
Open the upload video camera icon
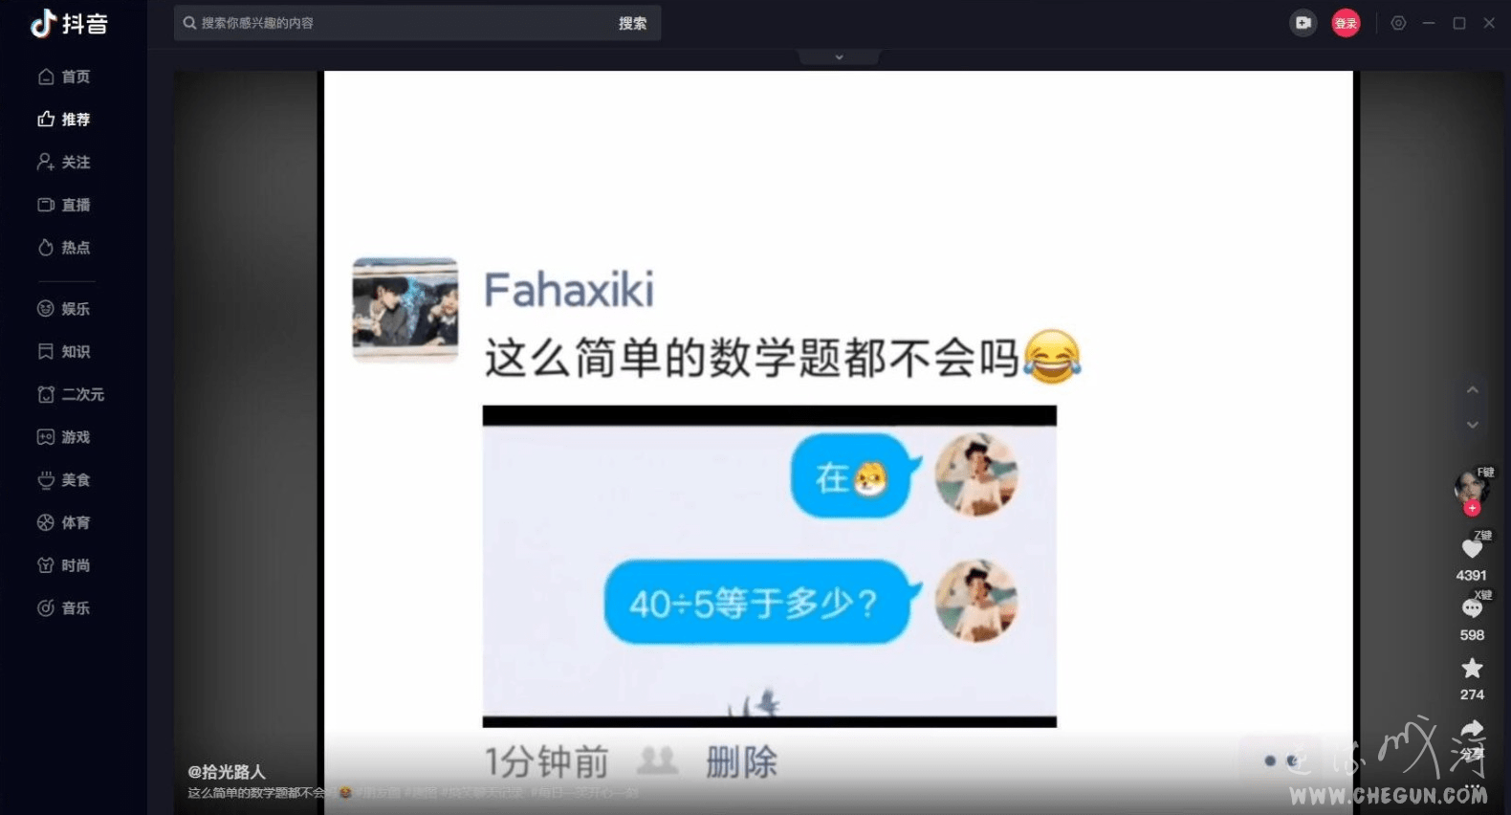coord(1303,23)
